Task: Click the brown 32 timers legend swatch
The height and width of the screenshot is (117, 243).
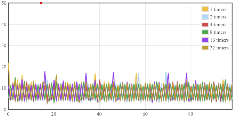Action: [205, 48]
